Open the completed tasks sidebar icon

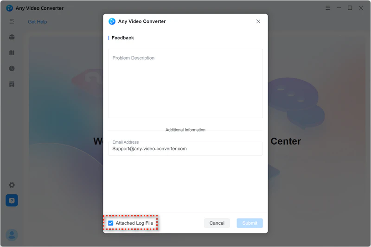12,84
